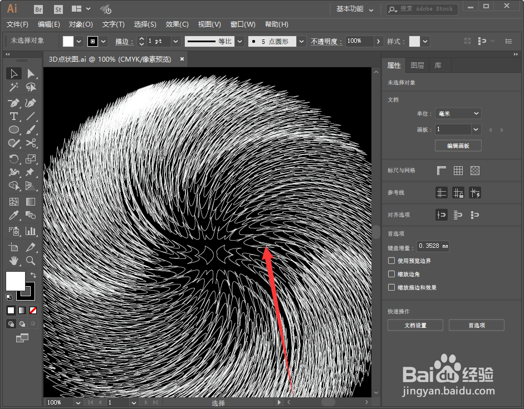
Task: Select the Shaper tool
Action: click(14, 143)
